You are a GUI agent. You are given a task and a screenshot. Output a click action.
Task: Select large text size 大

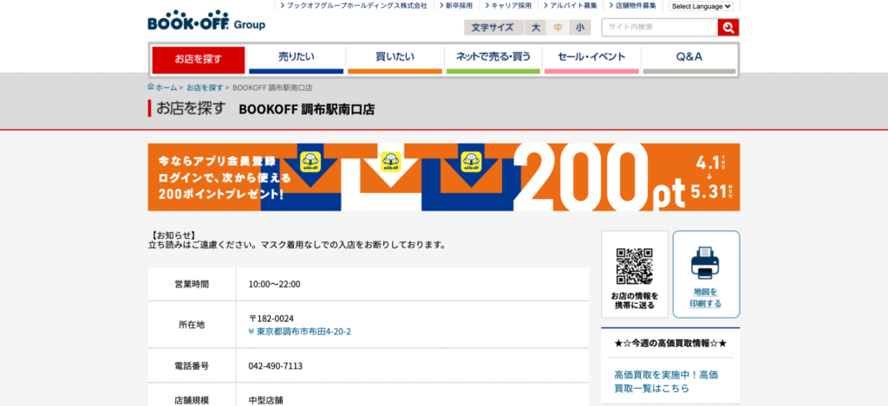[x=535, y=27]
